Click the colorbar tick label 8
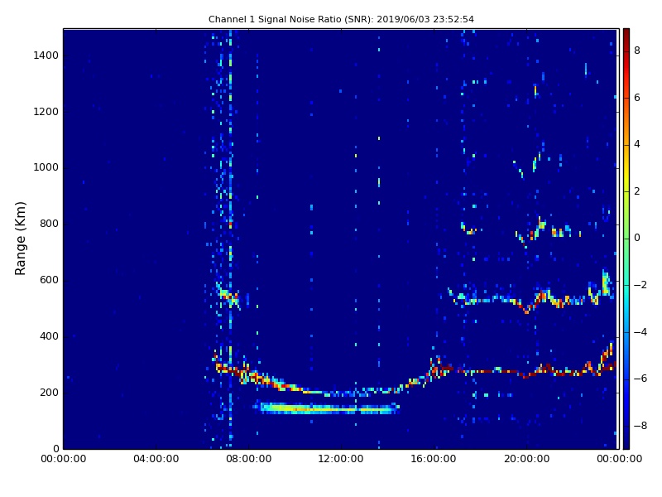This screenshot has width=662, height=497. coord(637,51)
